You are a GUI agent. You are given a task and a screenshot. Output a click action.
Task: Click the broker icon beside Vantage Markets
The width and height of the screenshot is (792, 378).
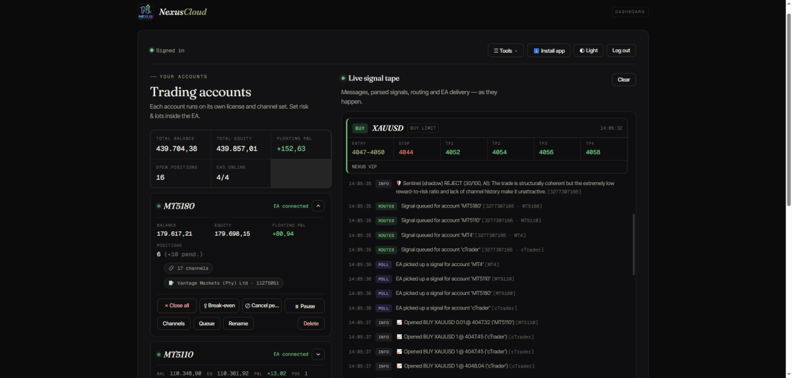coord(171,283)
